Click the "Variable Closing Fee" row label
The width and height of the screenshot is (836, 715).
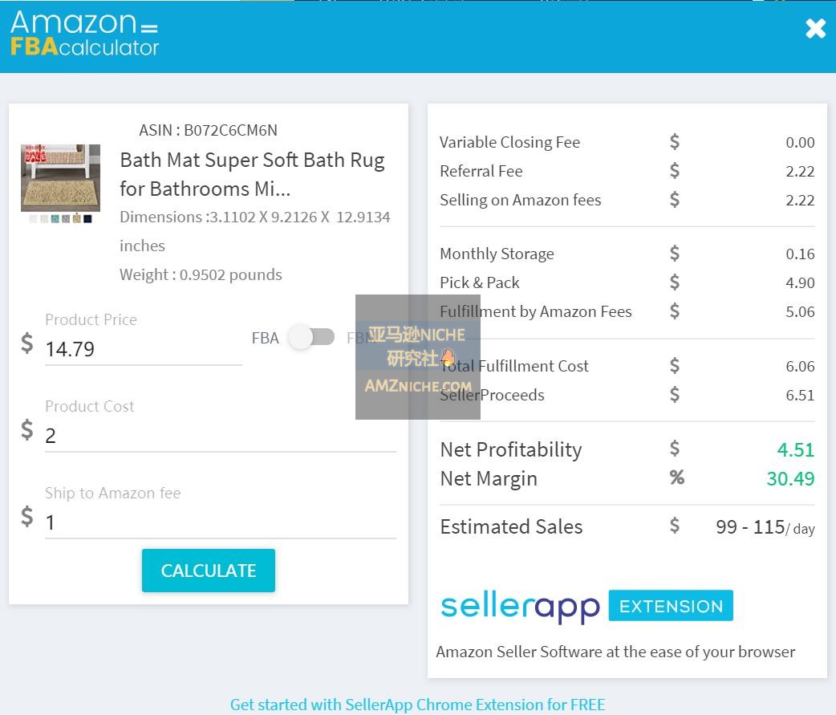coord(509,142)
